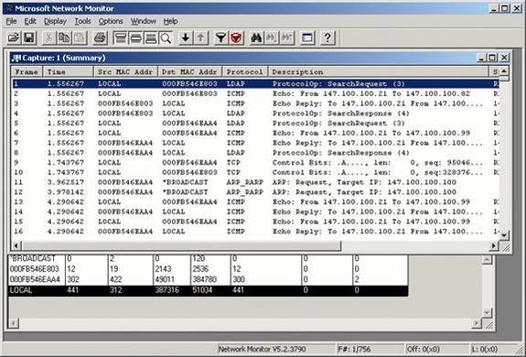This screenshot has width=526, height=357.
Task: Click the Find Next Frame icon
Action: coord(272,38)
